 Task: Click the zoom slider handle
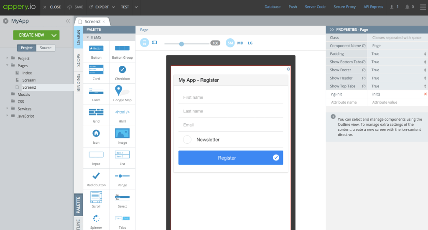pos(181,43)
